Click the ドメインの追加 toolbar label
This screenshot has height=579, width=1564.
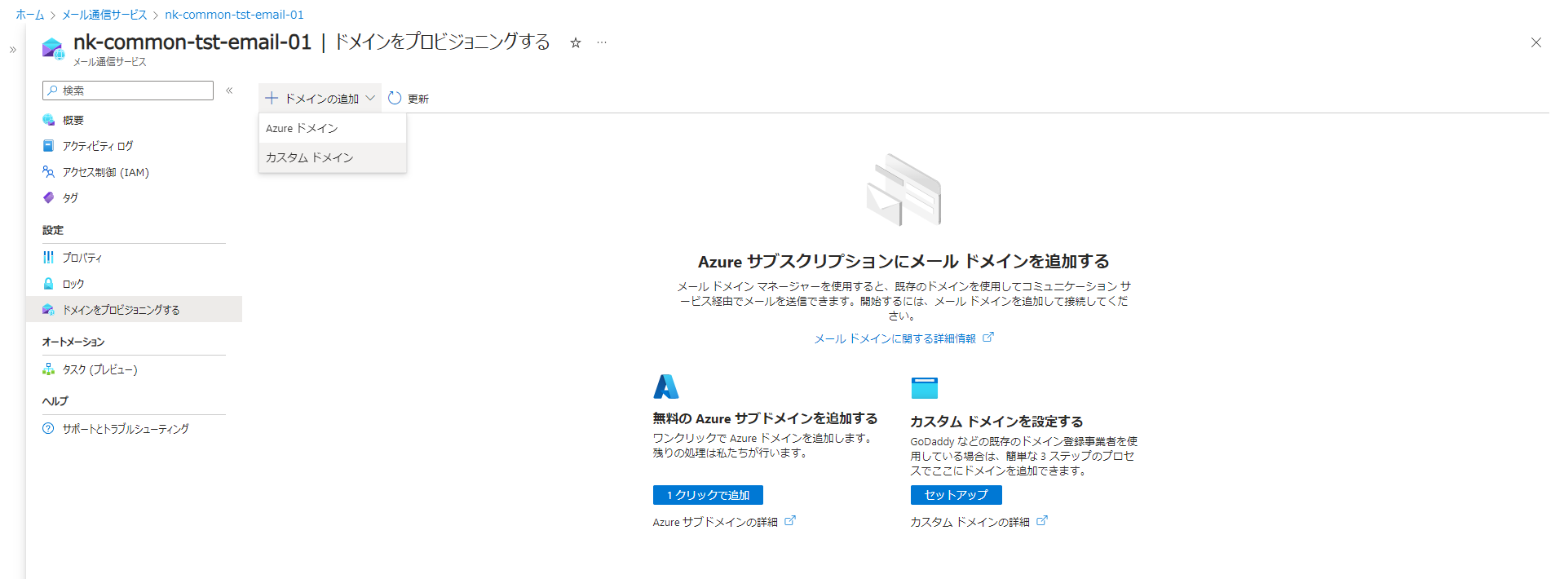tap(321, 99)
